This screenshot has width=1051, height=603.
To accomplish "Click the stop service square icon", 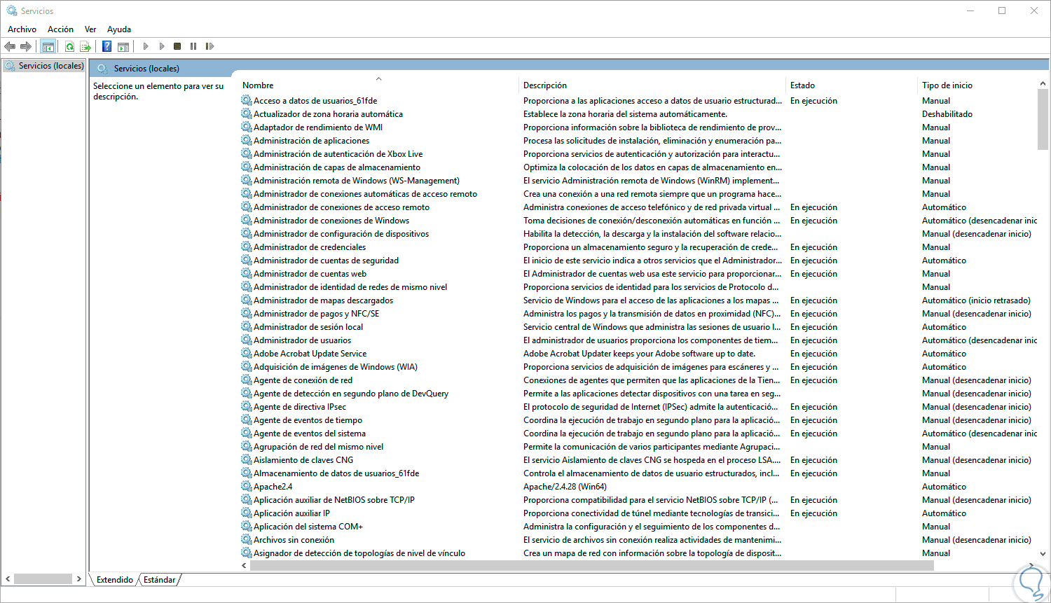I will click(177, 46).
